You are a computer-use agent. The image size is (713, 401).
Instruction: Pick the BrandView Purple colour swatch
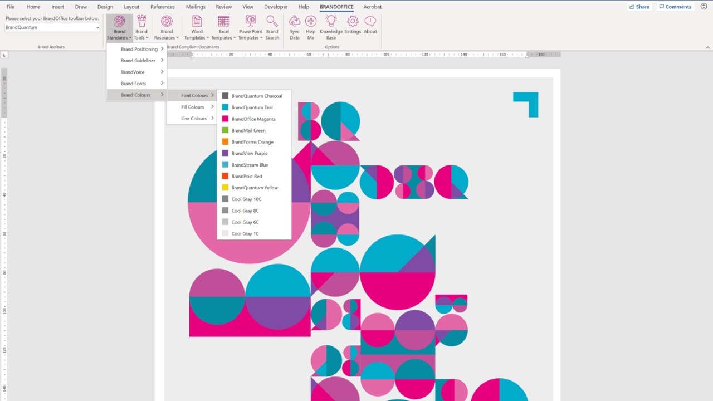coord(225,153)
